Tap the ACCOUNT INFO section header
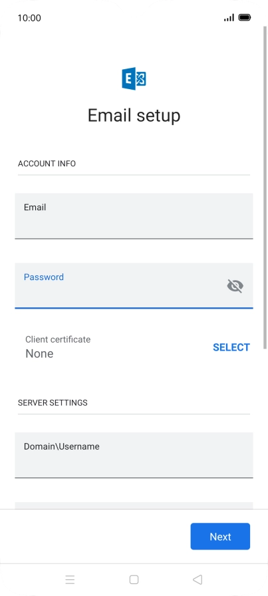The height and width of the screenshot is (596, 268). pyautogui.click(x=47, y=164)
